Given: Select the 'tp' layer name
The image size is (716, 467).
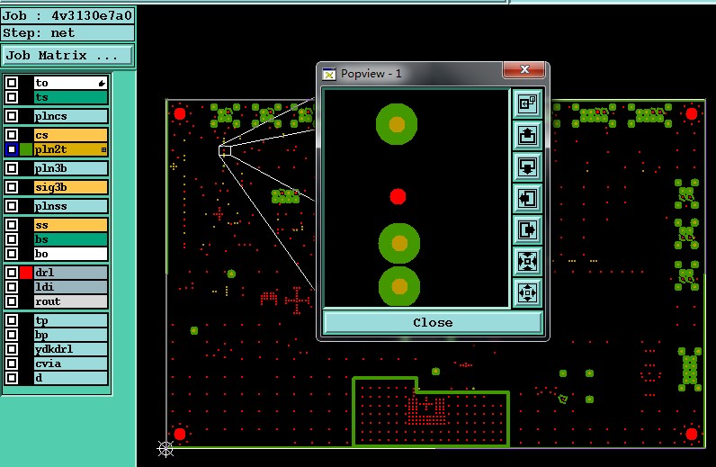Looking at the screenshot, I should [x=71, y=320].
